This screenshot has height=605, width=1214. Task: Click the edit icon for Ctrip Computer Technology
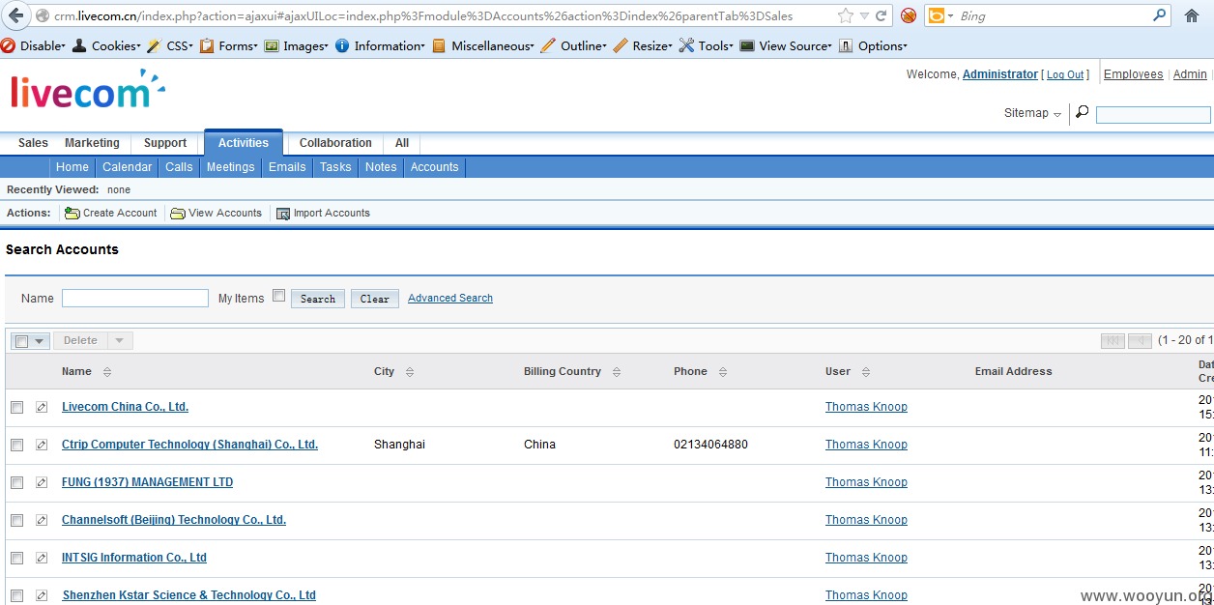coord(42,446)
